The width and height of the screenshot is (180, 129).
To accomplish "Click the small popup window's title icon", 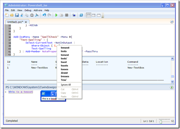I will 43,94.
